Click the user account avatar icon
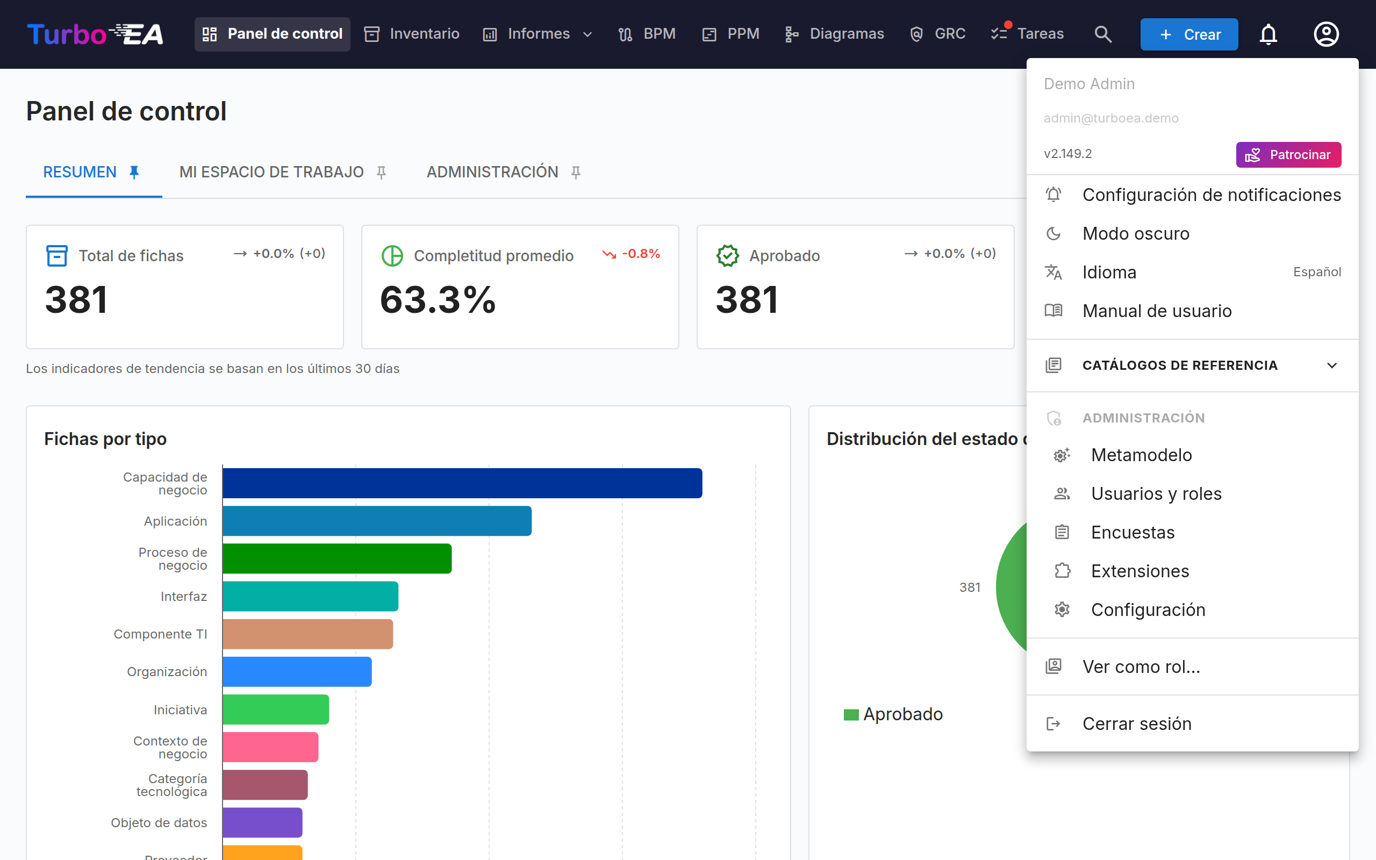 pyautogui.click(x=1326, y=34)
